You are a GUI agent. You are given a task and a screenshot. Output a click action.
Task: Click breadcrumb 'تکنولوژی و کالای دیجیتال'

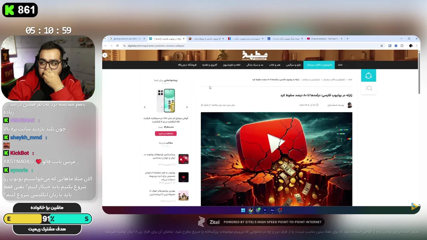[x=334, y=80]
